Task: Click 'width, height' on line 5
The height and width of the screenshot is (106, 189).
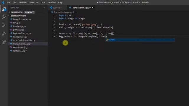Action: [x=67, y=27]
